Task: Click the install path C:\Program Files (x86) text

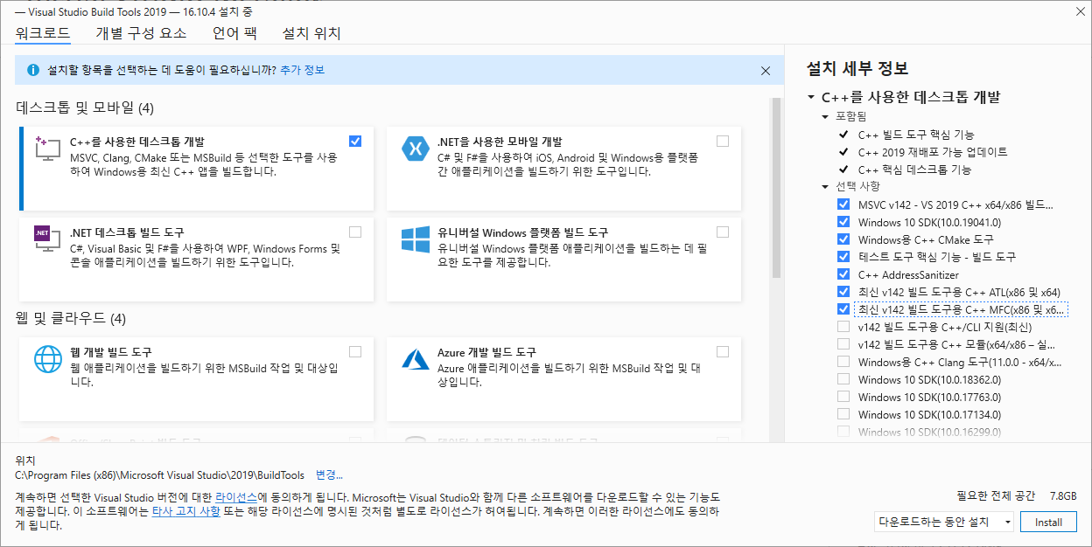Action: click(160, 475)
